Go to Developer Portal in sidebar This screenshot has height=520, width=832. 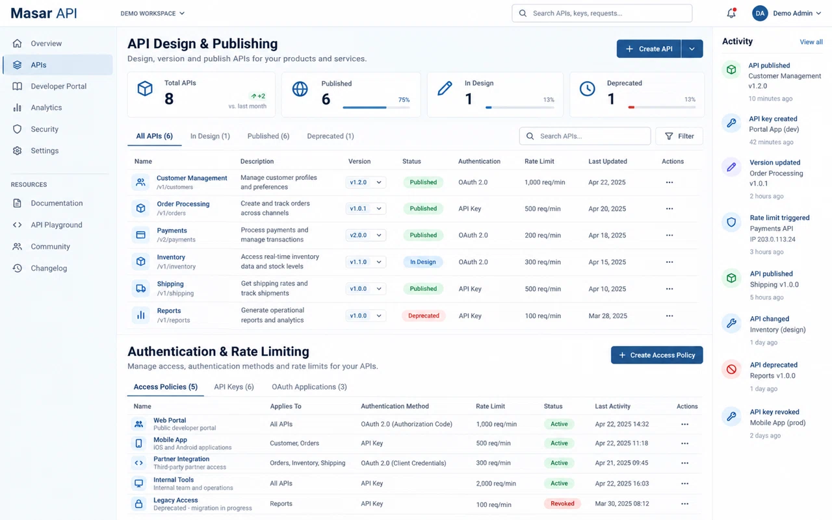point(58,86)
